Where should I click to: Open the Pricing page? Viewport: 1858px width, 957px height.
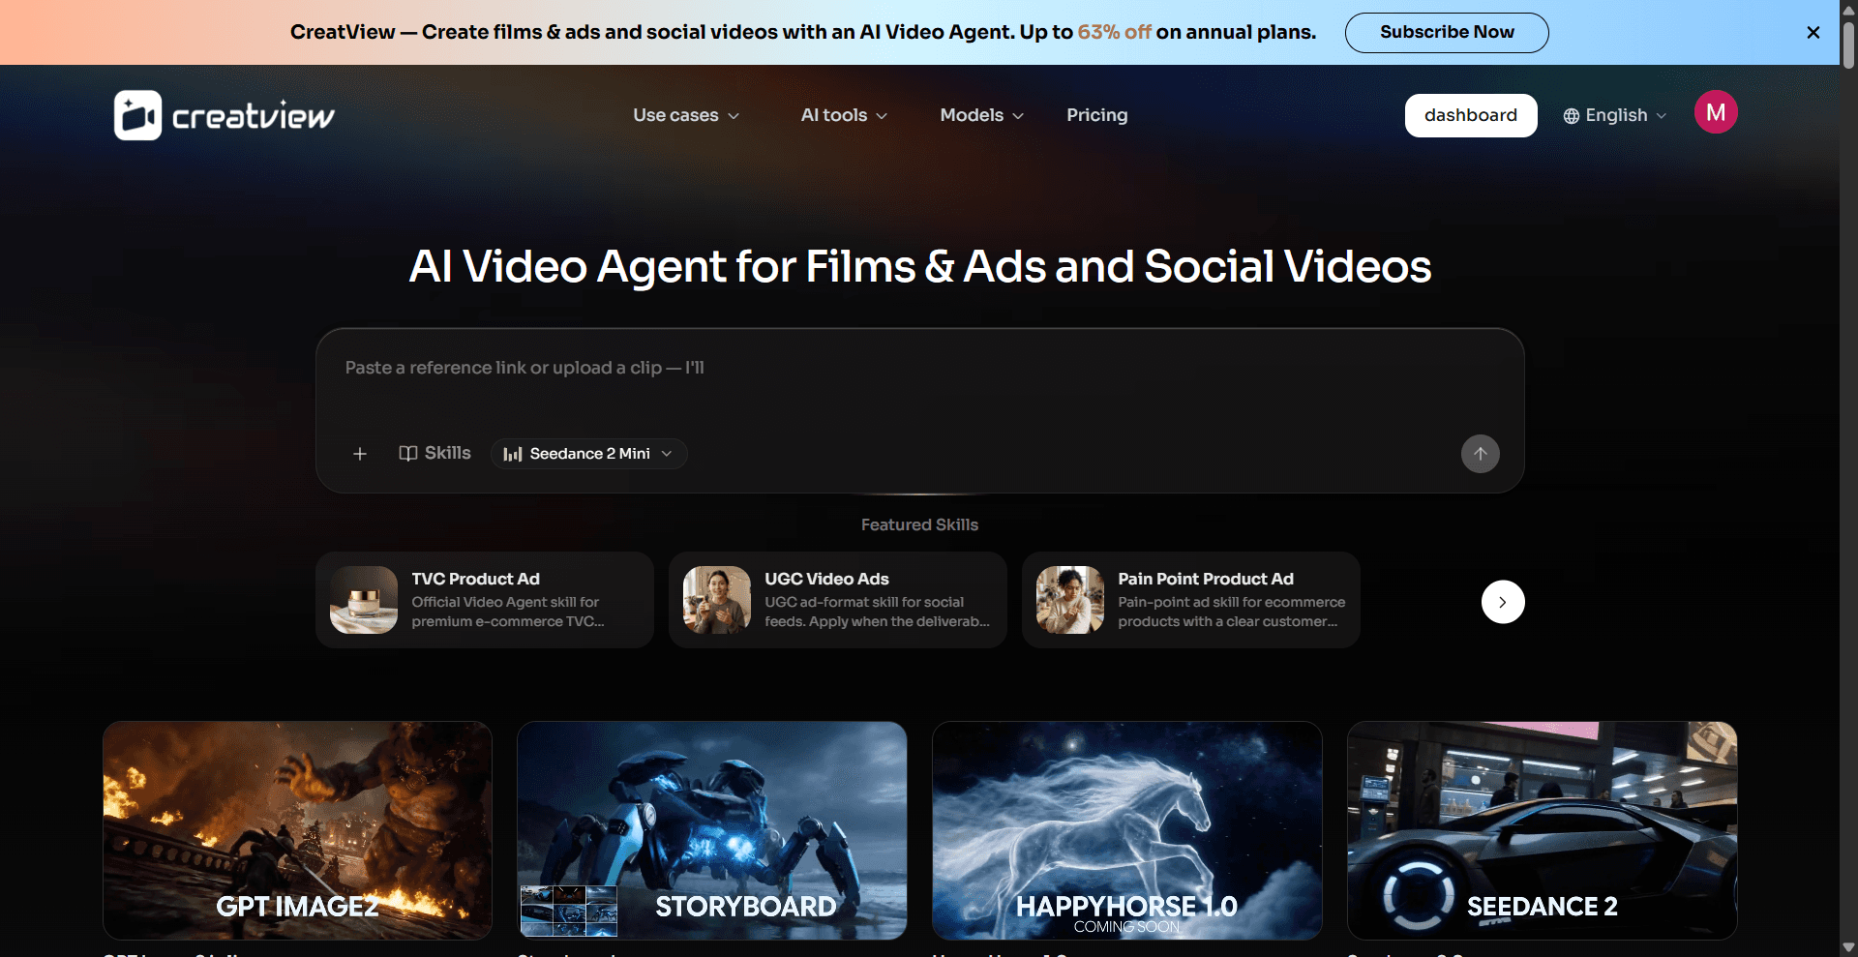point(1096,115)
